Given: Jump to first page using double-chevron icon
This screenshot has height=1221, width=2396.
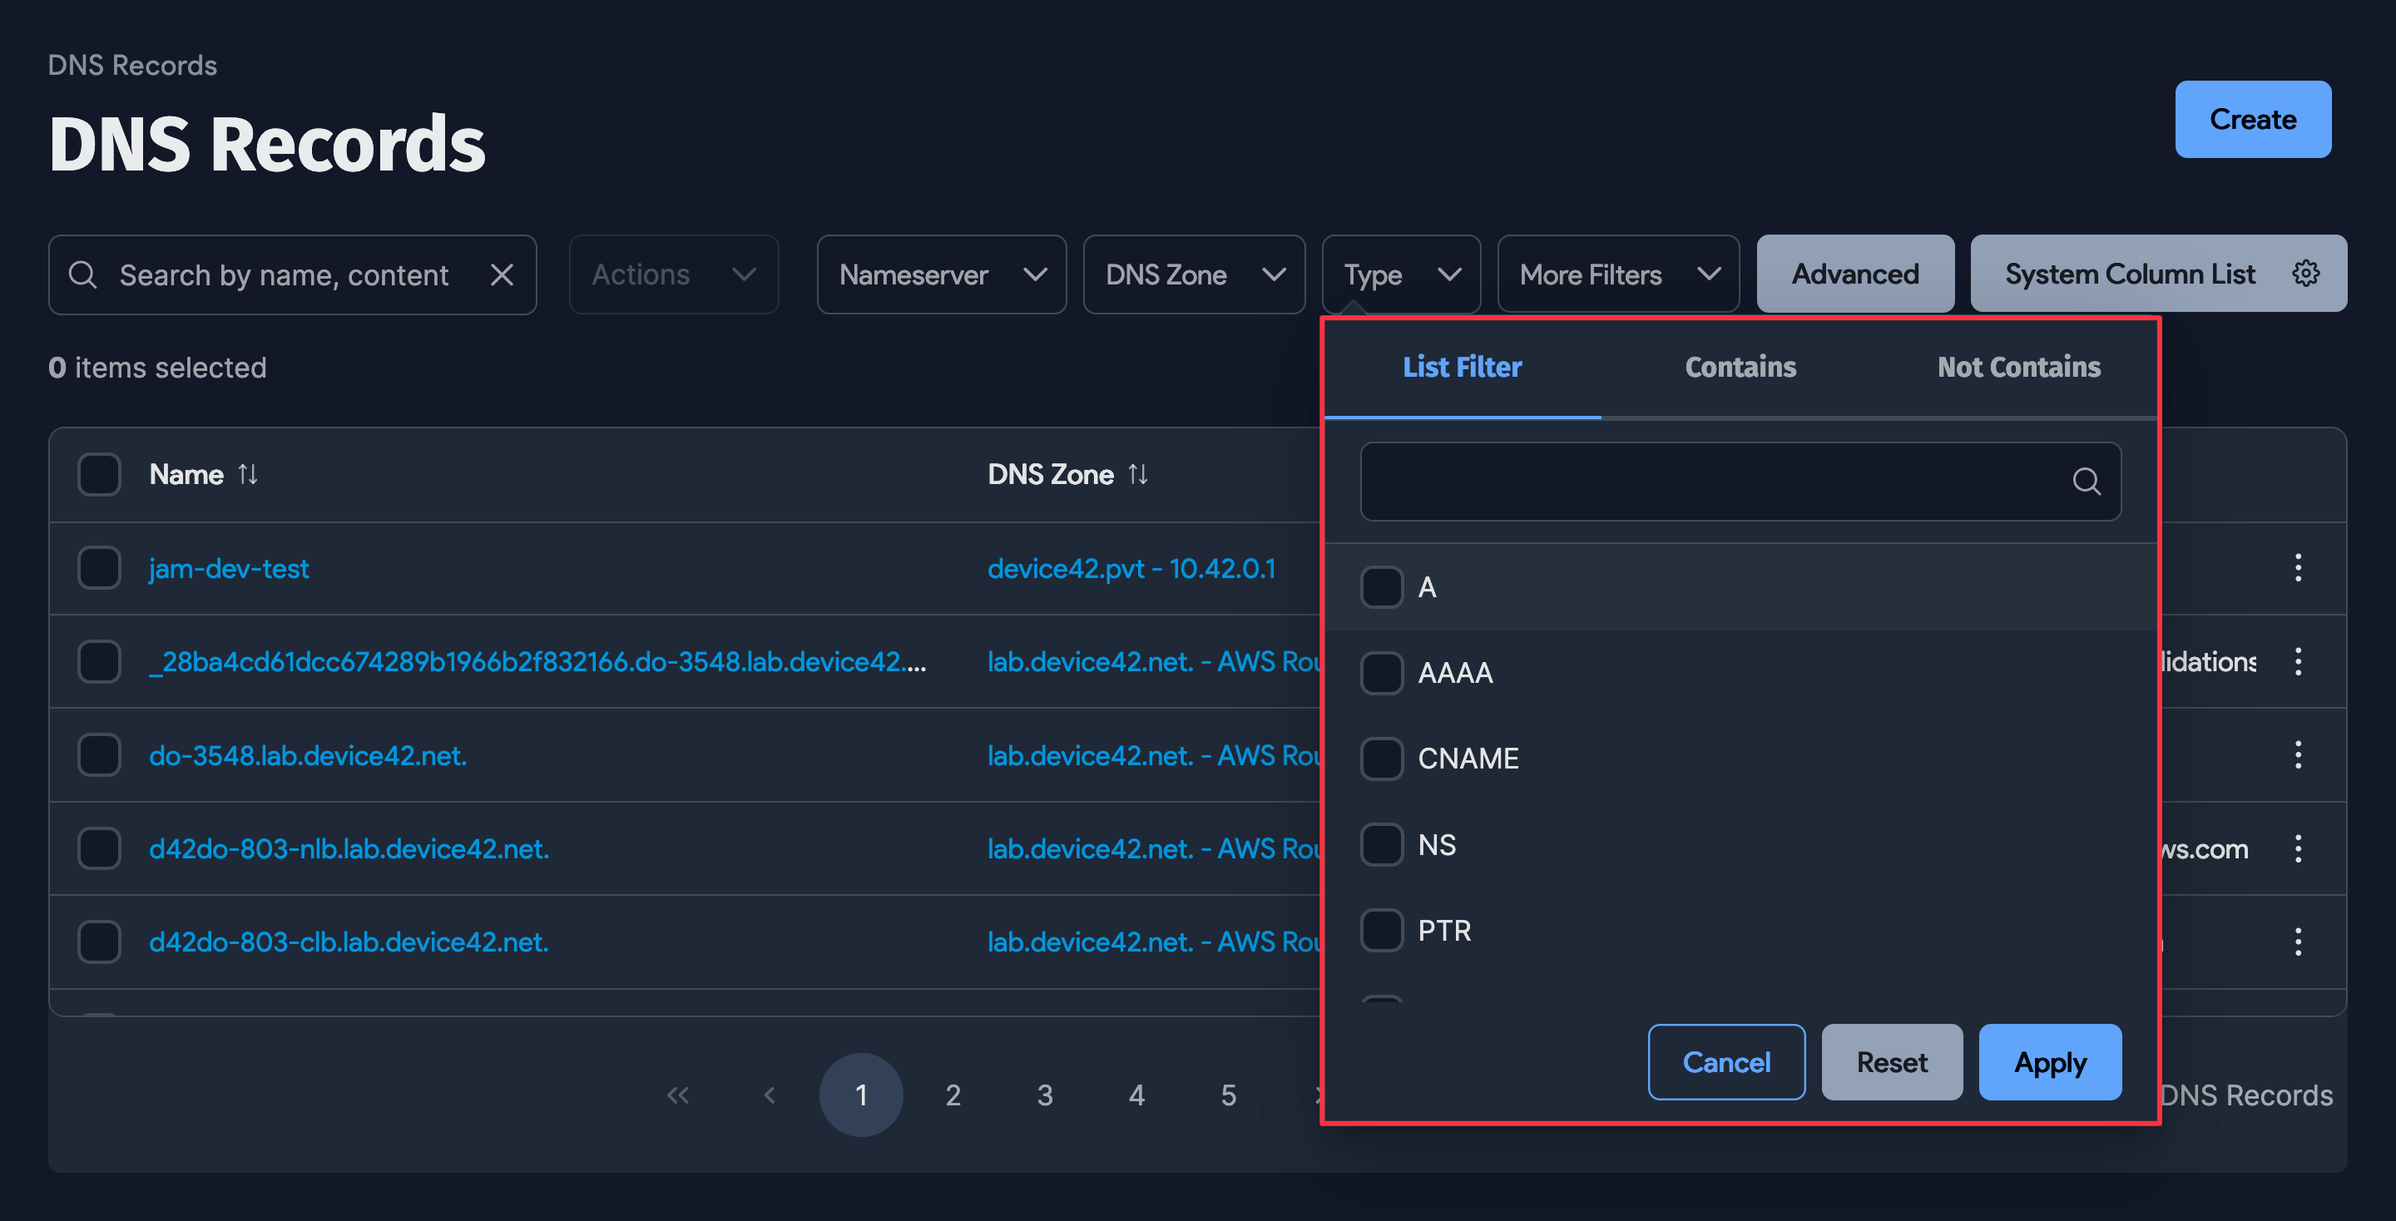Looking at the screenshot, I should point(678,1095).
